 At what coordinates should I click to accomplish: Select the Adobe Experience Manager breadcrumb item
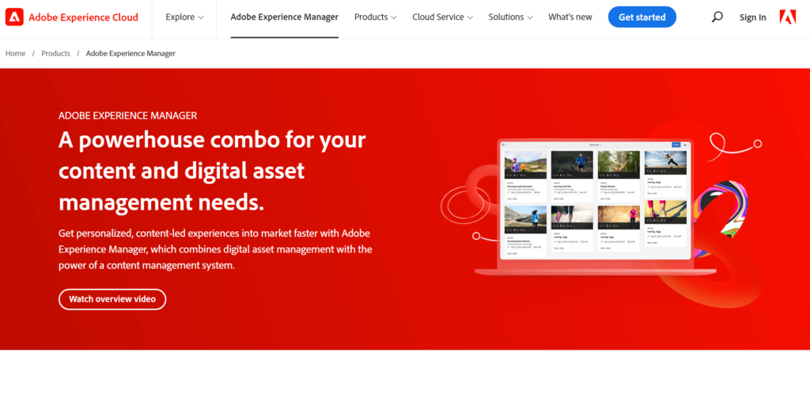[x=131, y=54]
